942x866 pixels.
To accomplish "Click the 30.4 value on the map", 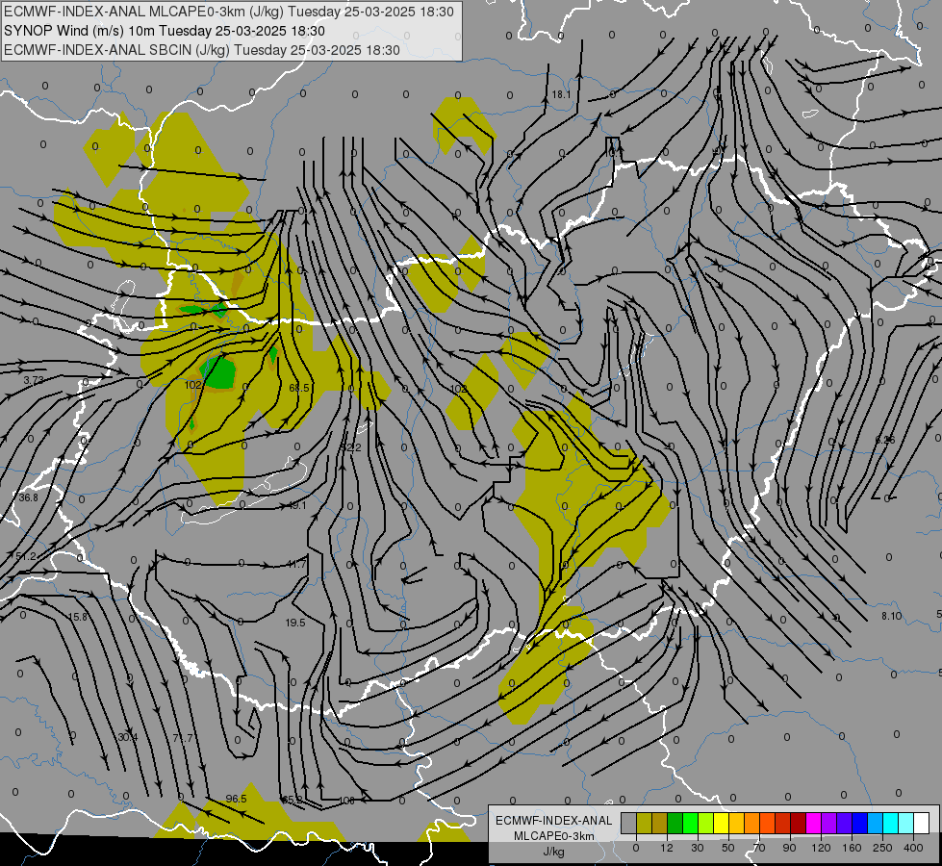I will click(127, 737).
